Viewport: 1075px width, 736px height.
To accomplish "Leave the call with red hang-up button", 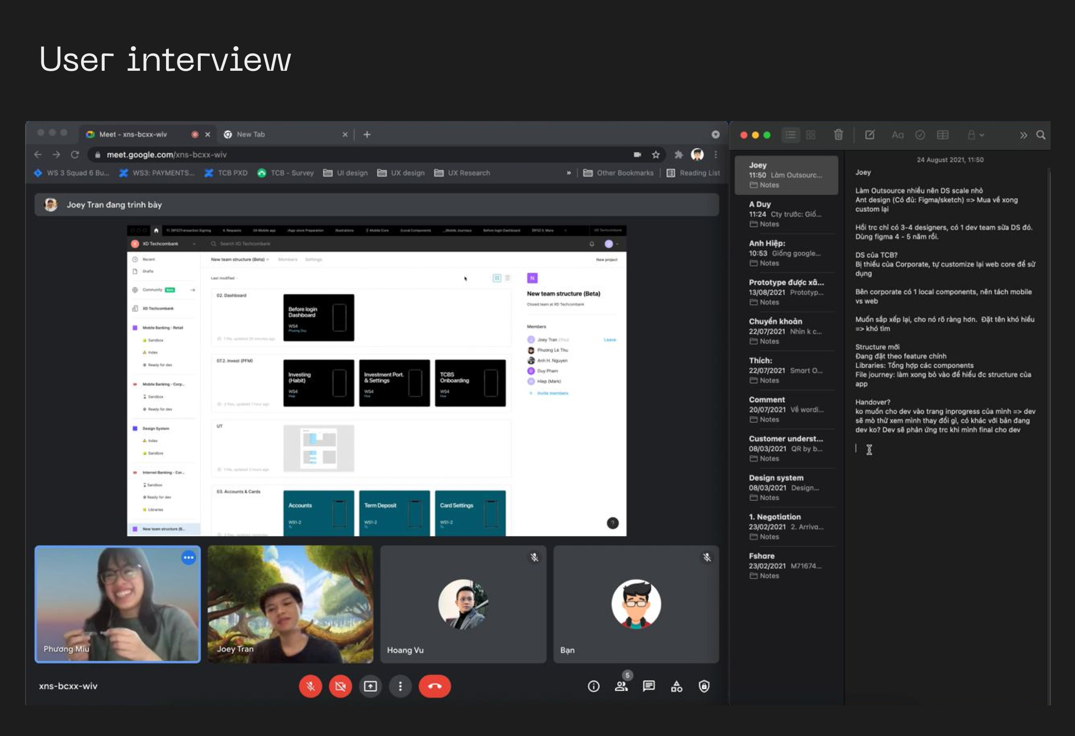I will (x=435, y=686).
